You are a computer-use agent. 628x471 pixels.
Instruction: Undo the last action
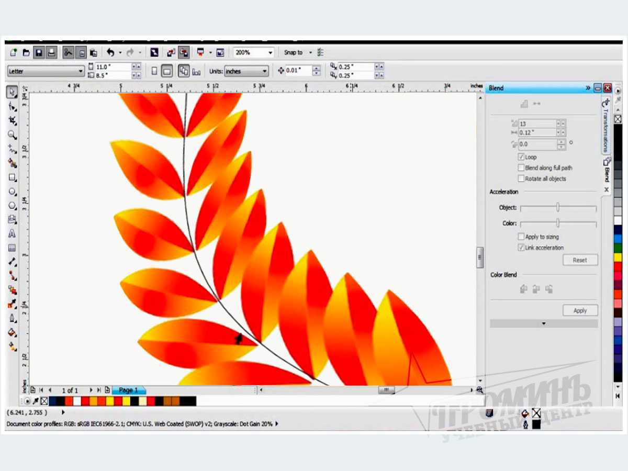click(x=110, y=52)
